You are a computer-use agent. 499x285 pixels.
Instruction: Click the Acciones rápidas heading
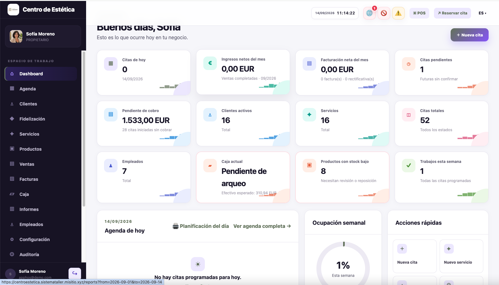coord(419,223)
